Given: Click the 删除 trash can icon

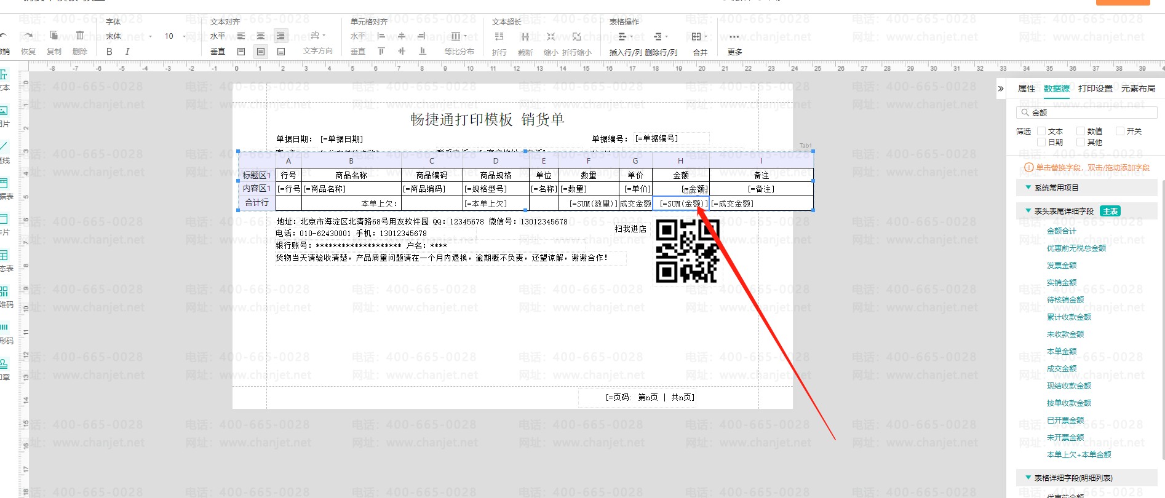Looking at the screenshot, I should 79,36.
